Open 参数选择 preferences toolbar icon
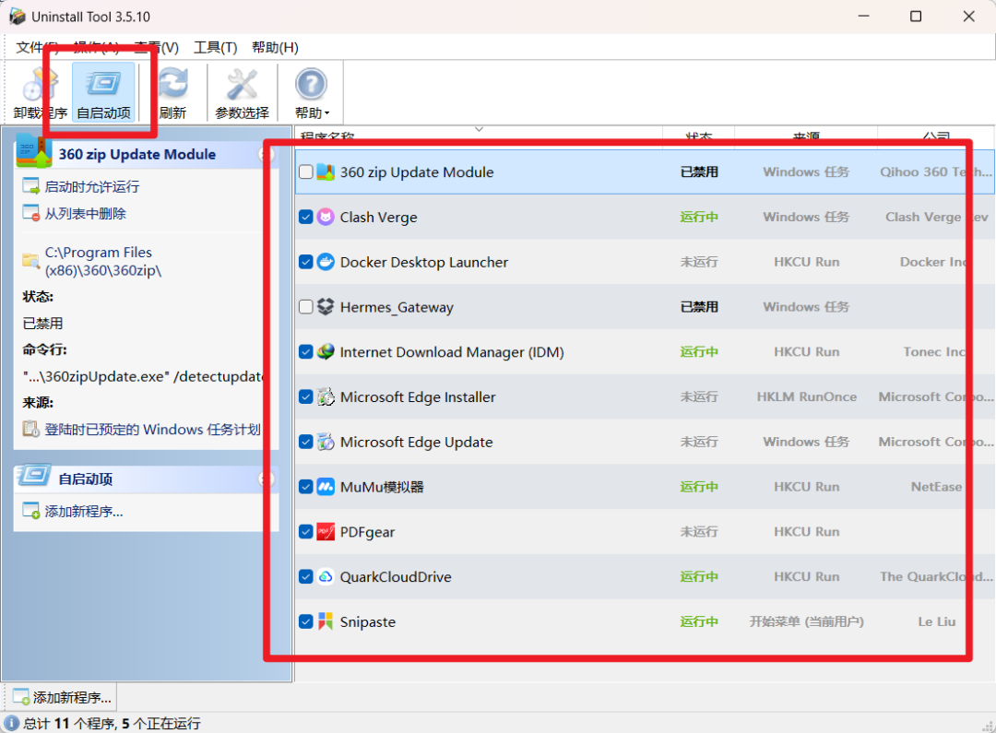 pyautogui.click(x=242, y=93)
